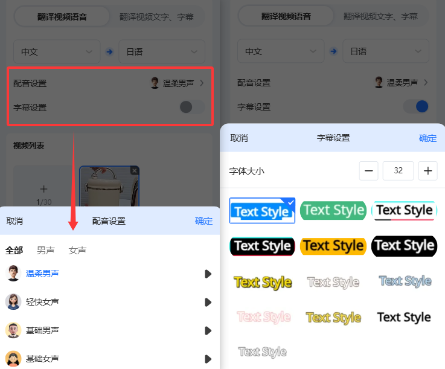This screenshot has width=445, height=369.
Task: Remove video thumbnail with X icon
Action: pos(135,170)
